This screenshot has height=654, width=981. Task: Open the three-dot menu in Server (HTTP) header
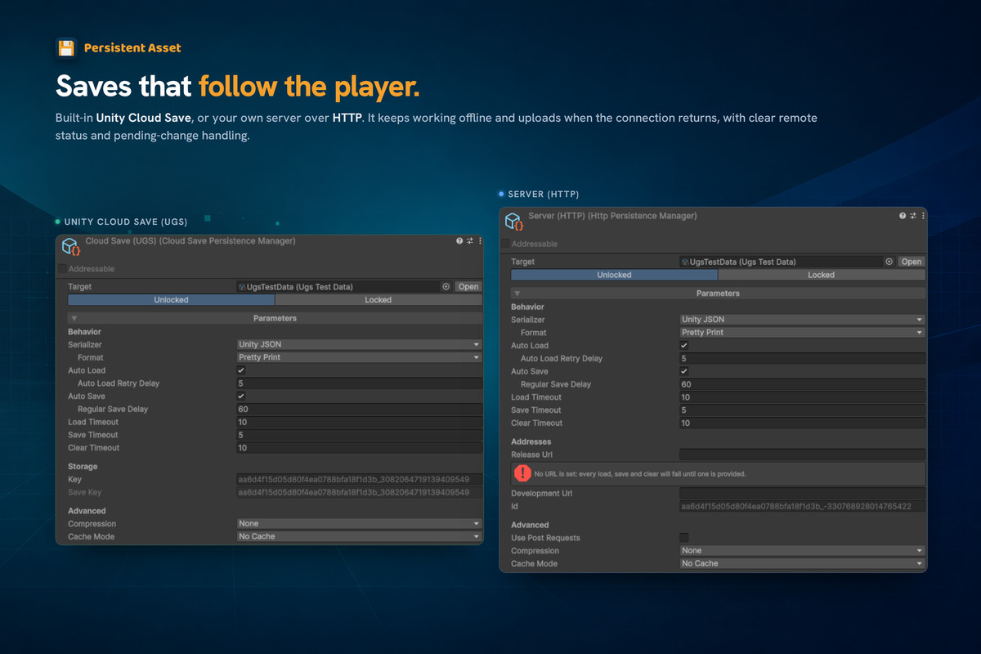pos(923,216)
